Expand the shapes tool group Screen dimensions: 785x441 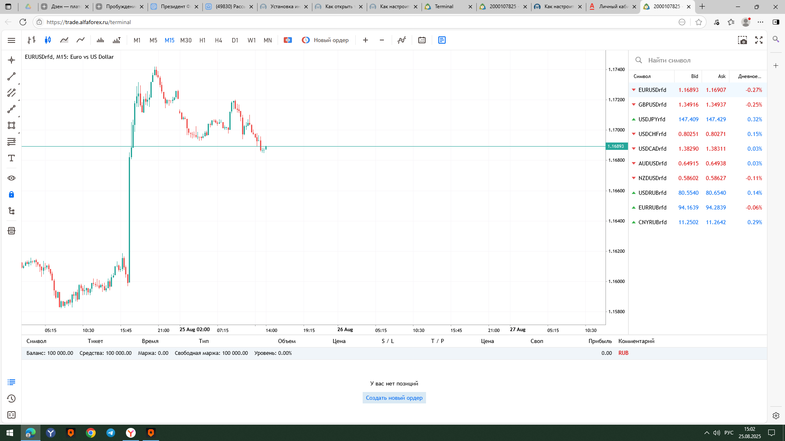click(x=11, y=125)
